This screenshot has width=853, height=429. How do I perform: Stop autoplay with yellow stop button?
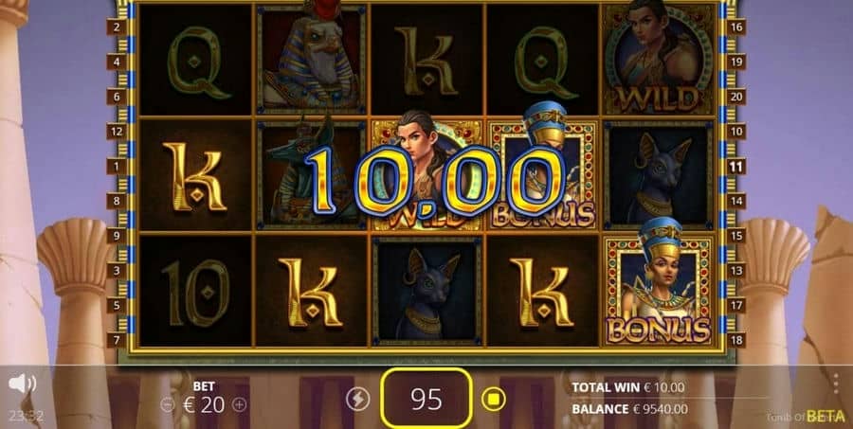[494, 400]
